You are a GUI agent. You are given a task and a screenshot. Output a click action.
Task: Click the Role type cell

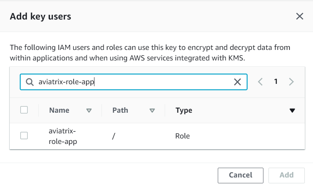pos(182,136)
